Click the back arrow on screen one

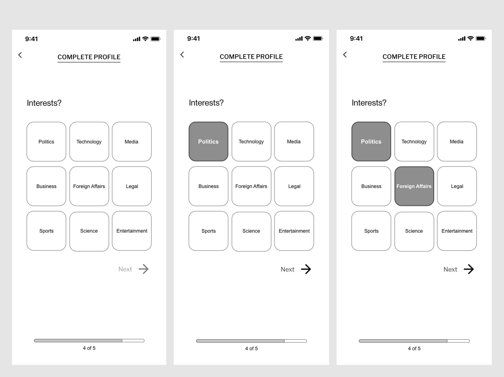point(20,55)
